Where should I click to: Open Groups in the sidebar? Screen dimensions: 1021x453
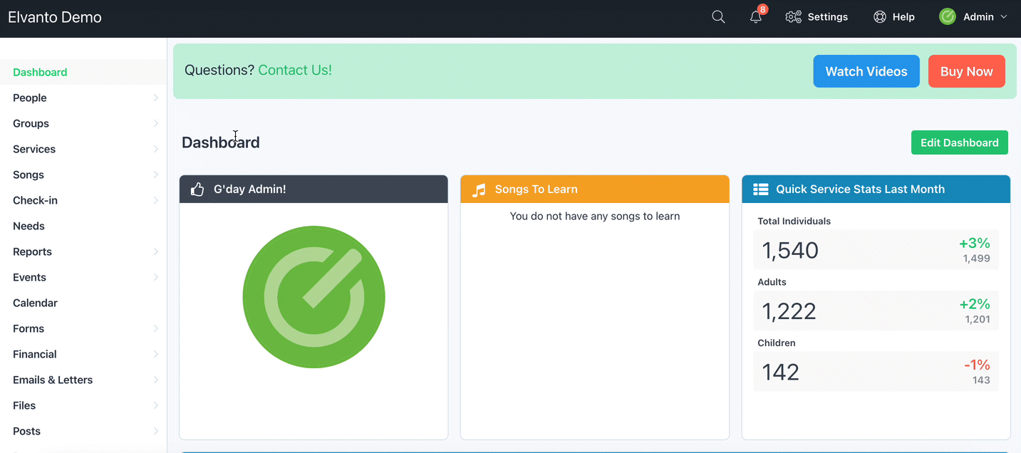(83, 123)
